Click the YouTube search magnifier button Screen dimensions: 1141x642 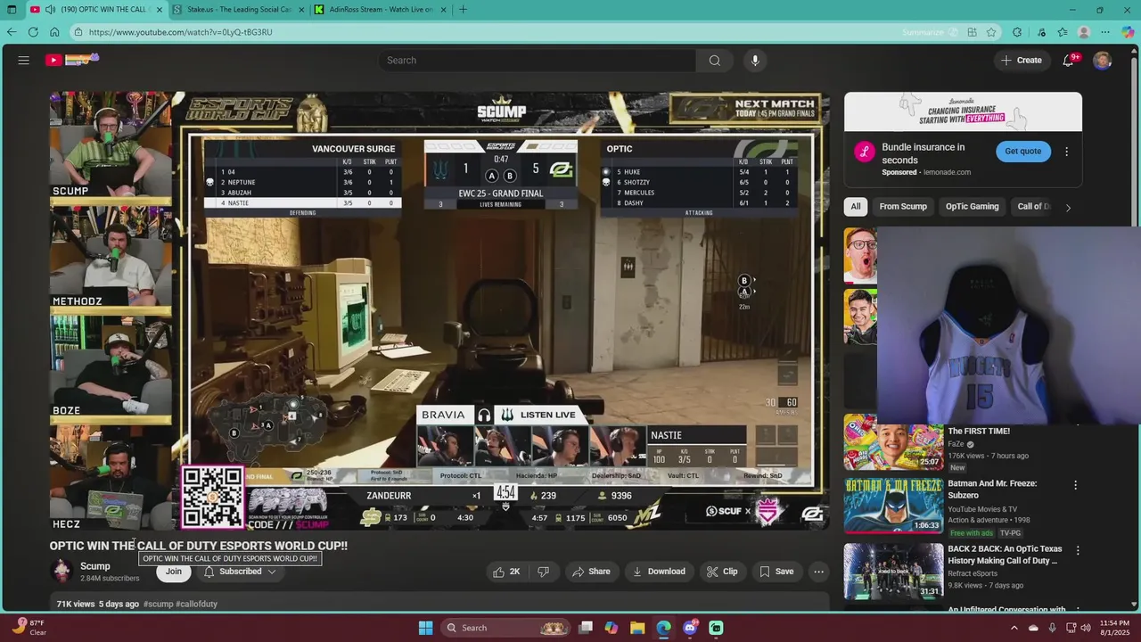tap(714, 60)
